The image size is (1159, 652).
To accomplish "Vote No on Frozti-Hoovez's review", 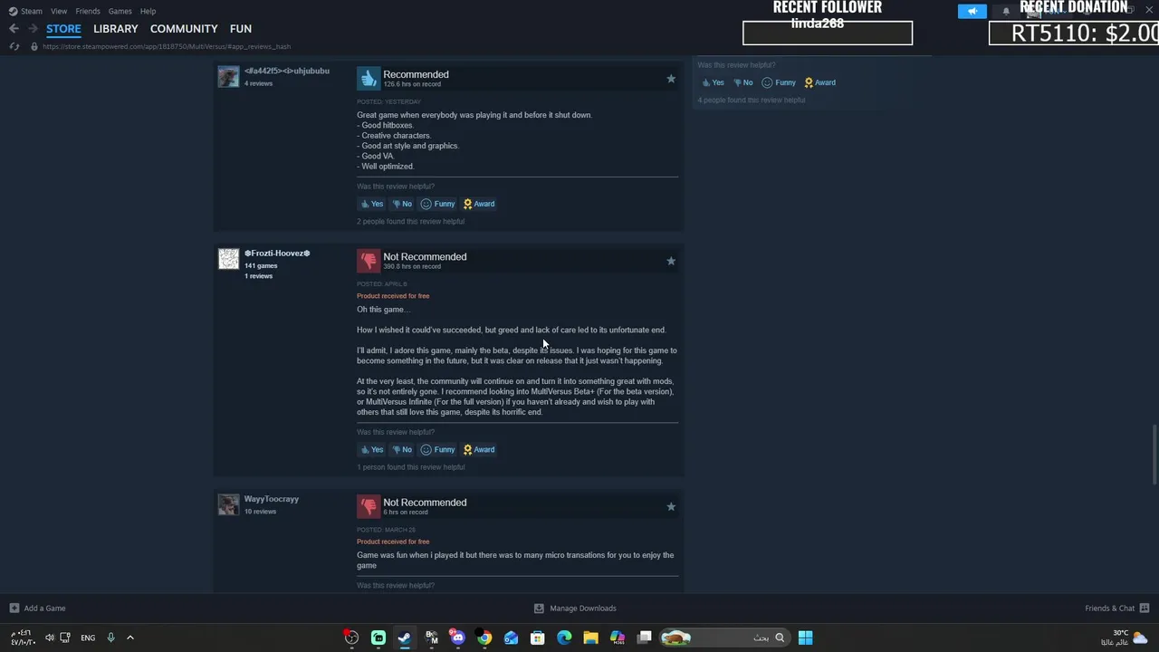I will [402, 449].
